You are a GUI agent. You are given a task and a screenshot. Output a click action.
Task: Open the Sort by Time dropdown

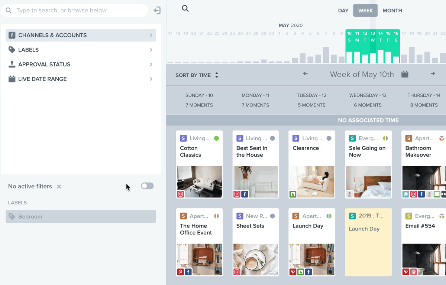[197, 75]
